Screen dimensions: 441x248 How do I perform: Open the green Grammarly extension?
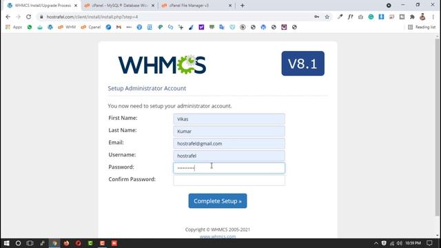[x=371, y=17]
